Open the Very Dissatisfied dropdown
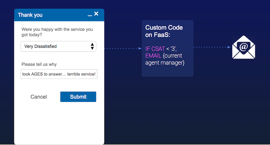 tap(58, 46)
